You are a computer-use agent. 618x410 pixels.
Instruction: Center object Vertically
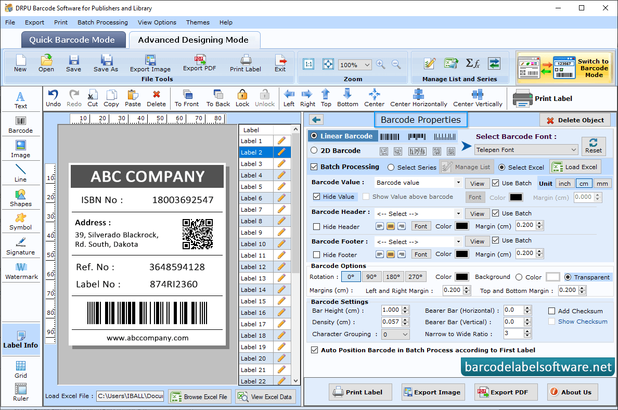coord(478,98)
